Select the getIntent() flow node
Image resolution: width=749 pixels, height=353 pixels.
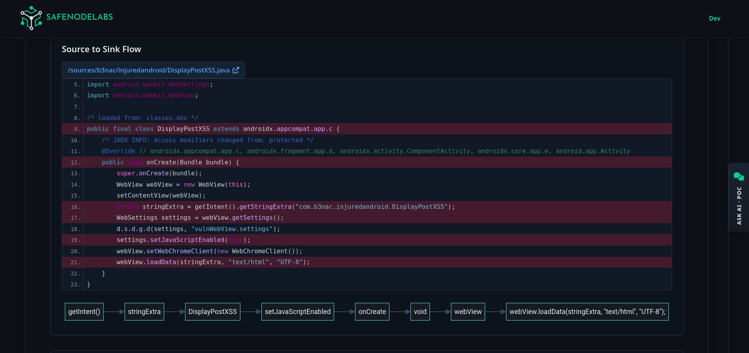click(84, 312)
